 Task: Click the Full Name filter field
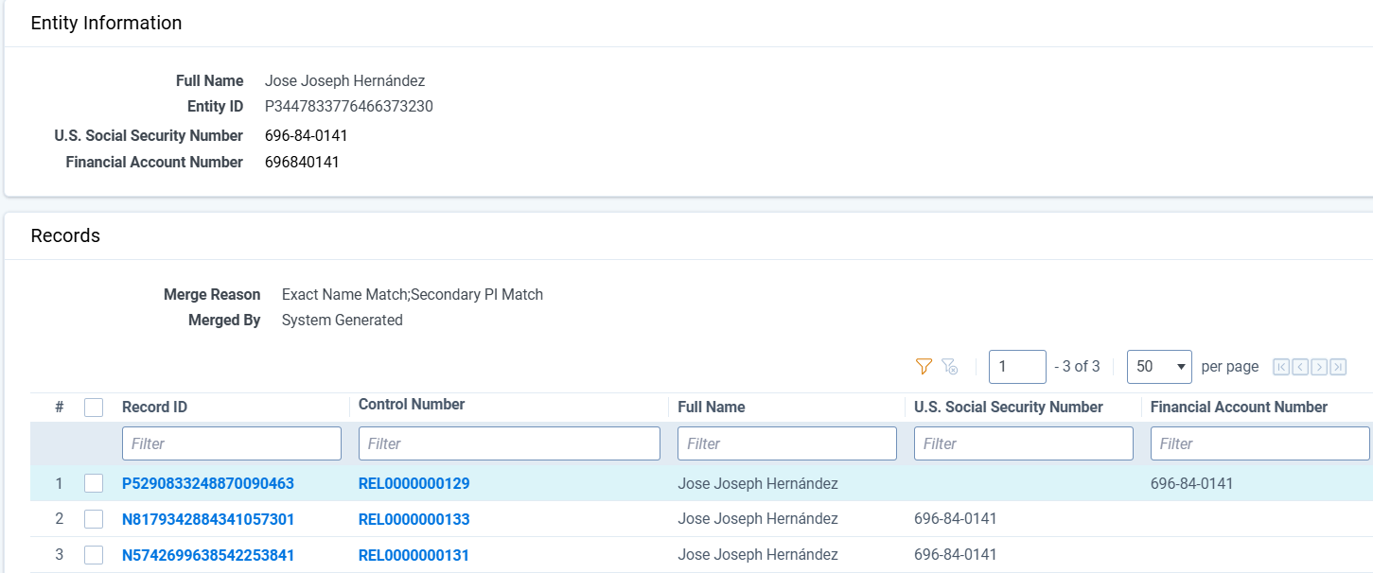pos(786,443)
